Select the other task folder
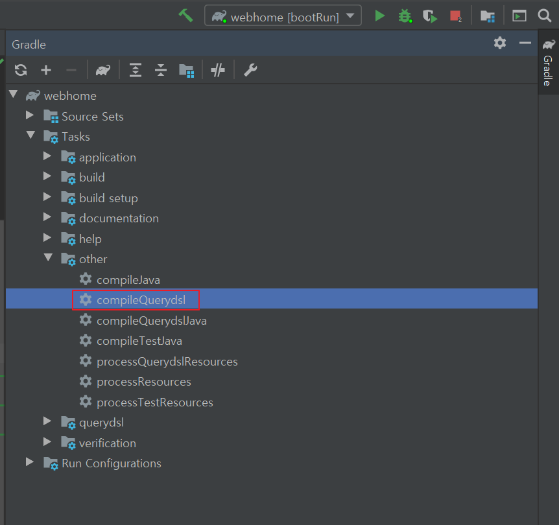The height and width of the screenshot is (525, 559). point(93,259)
